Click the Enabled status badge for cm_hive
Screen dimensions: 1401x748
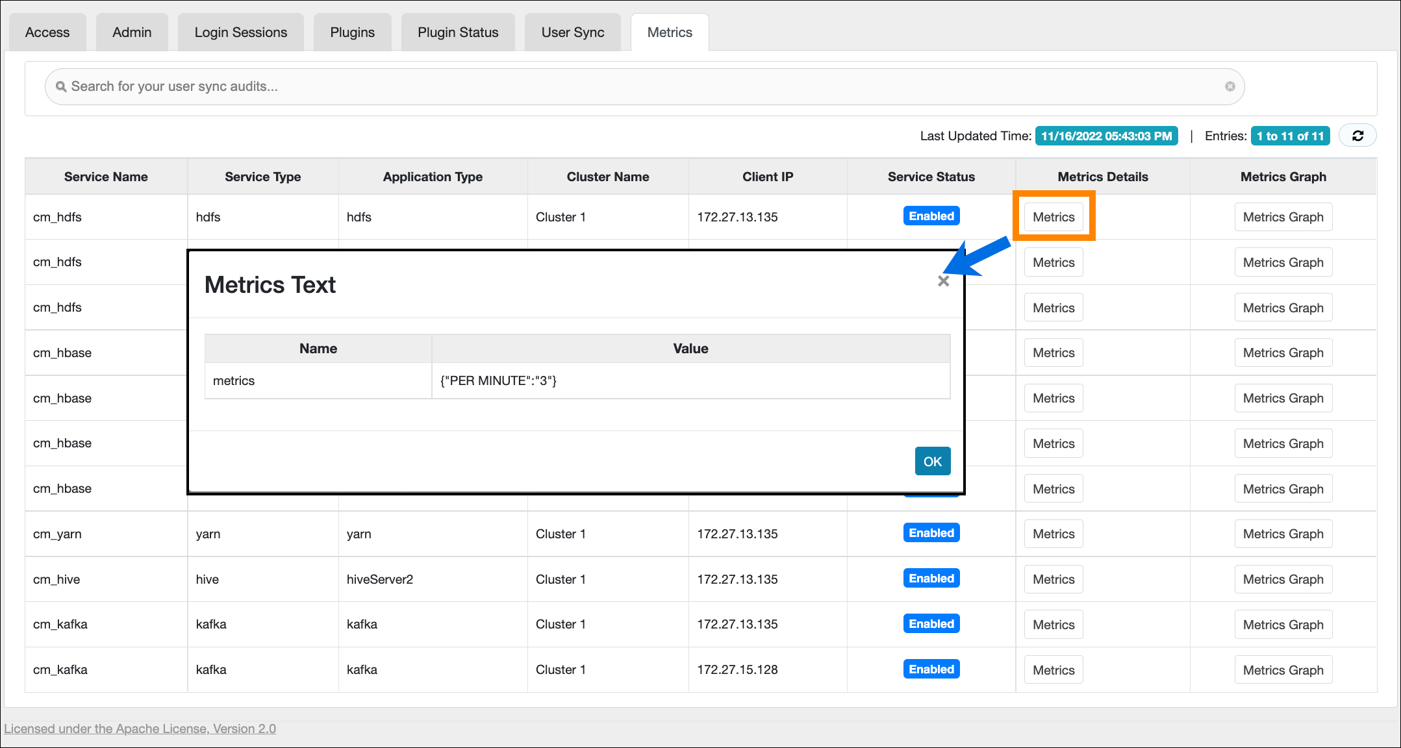[x=931, y=579]
